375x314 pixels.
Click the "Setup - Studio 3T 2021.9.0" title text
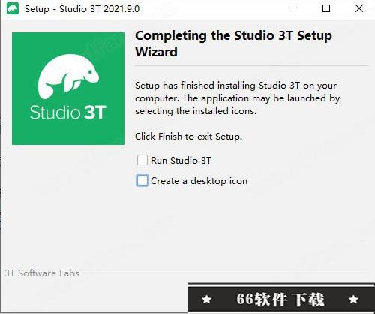(x=82, y=9)
